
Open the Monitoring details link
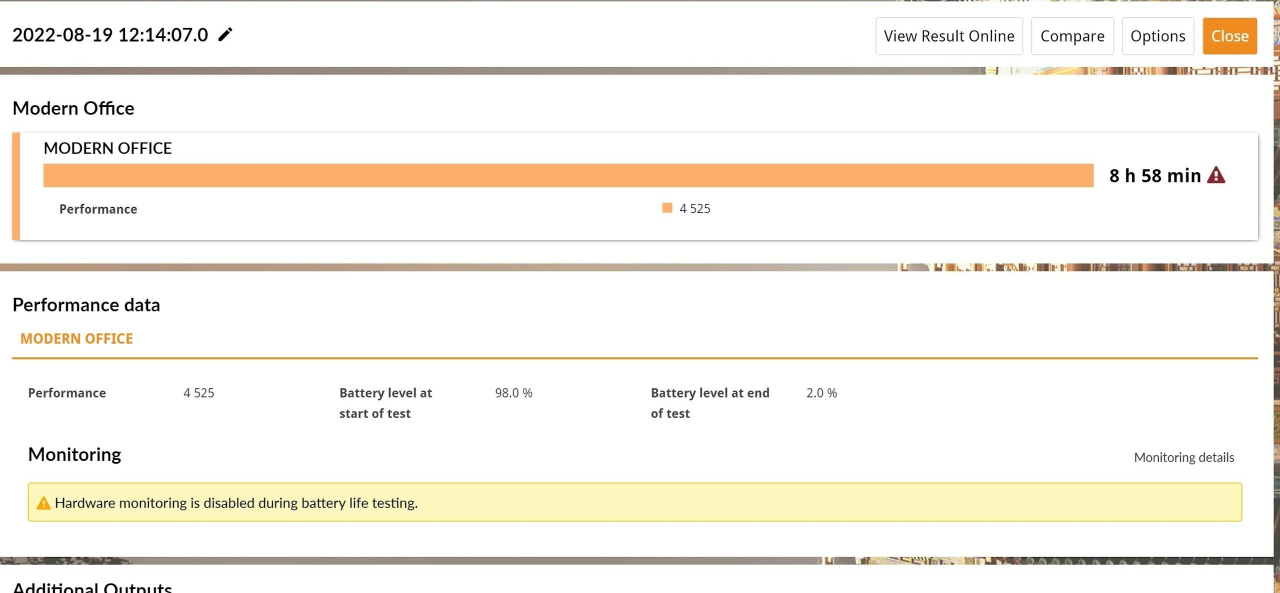(1184, 457)
